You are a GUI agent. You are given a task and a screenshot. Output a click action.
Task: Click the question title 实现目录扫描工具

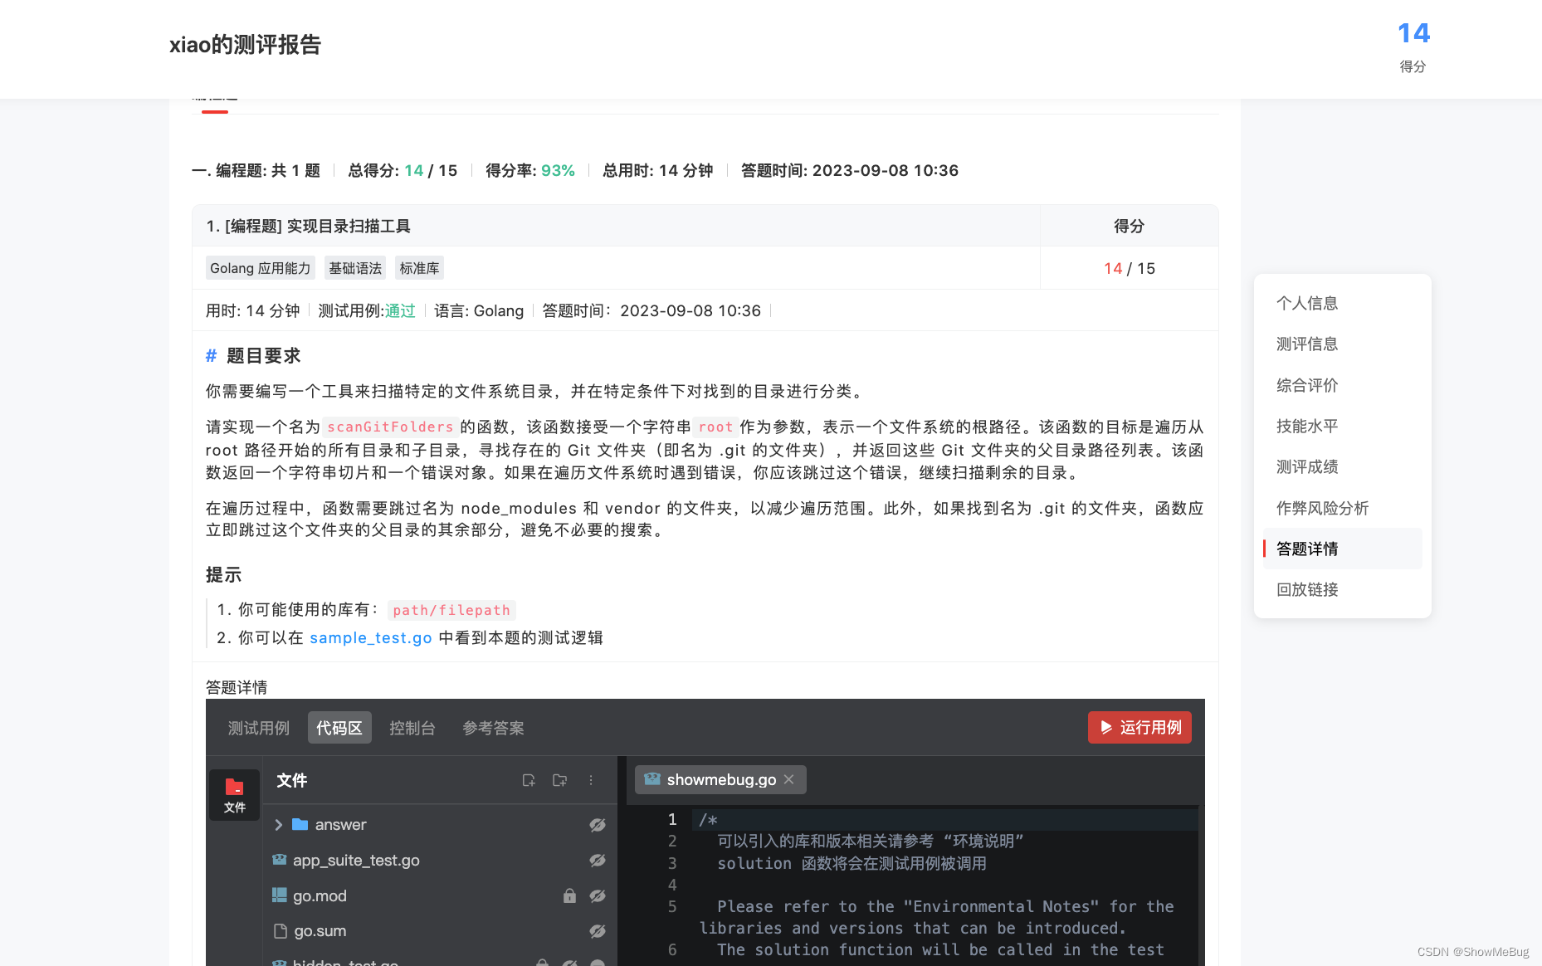(349, 226)
